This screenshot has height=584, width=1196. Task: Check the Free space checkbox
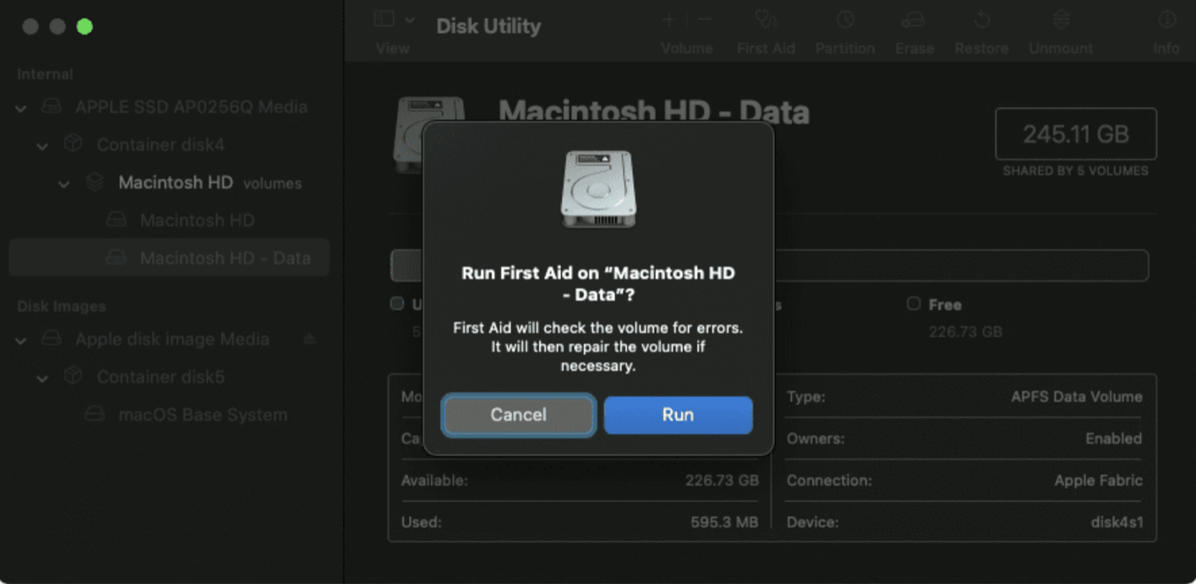(x=912, y=303)
